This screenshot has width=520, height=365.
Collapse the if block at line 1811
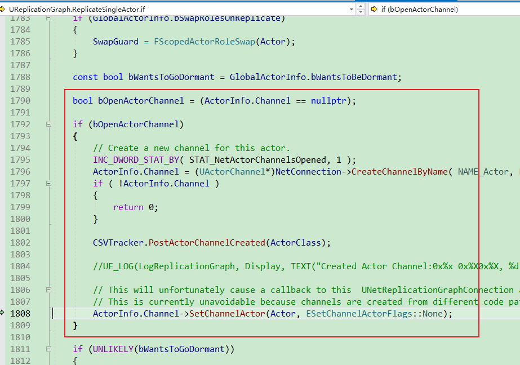click(x=49, y=349)
